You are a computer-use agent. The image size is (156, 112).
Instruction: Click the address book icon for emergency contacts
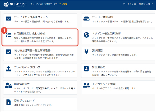(86, 69)
